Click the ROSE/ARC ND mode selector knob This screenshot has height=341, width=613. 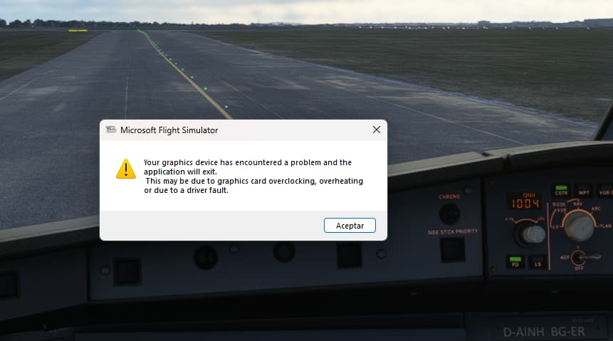pos(580,226)
